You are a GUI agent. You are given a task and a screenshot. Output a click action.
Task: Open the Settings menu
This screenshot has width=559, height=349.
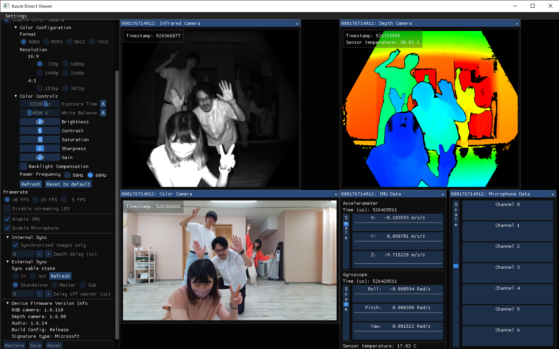click(16, 16)
